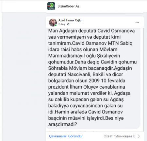The height and width of the screenshot is (141, 147).
Task: Open the "Охват публикации: 0" reach stats
Action: pos(119,136)
